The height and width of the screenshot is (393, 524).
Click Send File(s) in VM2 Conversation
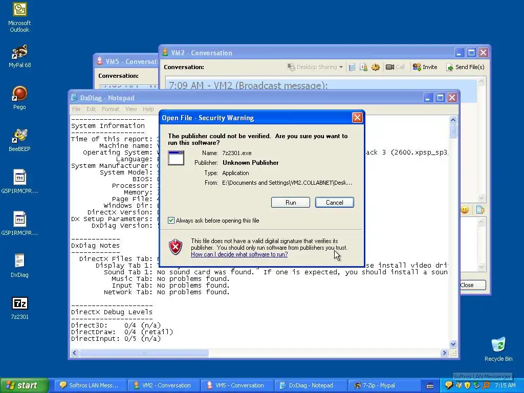coord(465,67)
